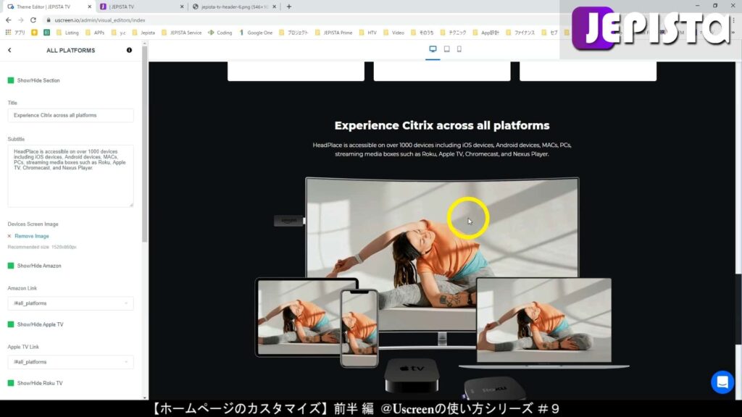The height and width of the screenshot is (417, 742).
Task: Open the Apps bookmark grid icon
Action: [x=8, y=33]
